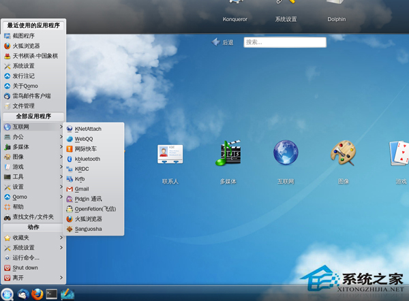Select 截图程序 from recent applications
Screen dimensions: 409x301
(x=23, y=36)
